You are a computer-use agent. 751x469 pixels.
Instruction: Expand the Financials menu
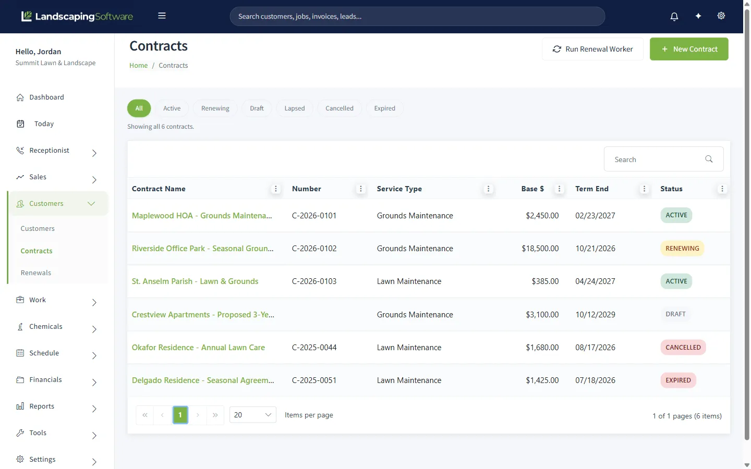point(57,380)
